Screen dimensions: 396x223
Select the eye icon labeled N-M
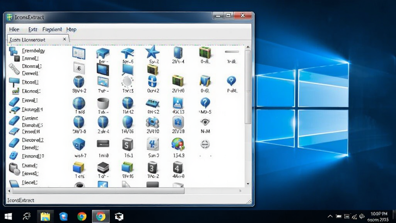[205, 122]
